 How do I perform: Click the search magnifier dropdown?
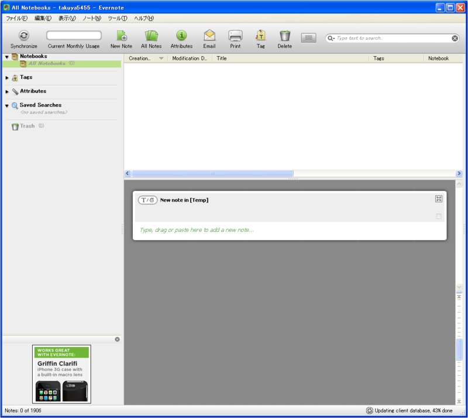click(x=331, y=38)
